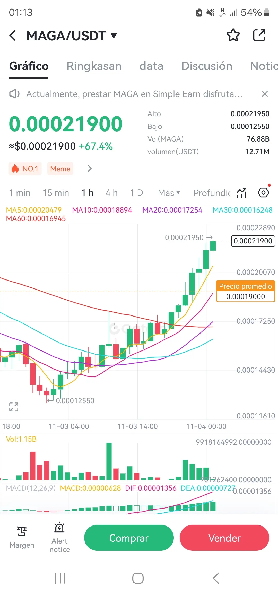This screenshot has width=278, height=596.
Task: Tap the MACD(12,26,9) indicator label
Action: coord(31,488)
